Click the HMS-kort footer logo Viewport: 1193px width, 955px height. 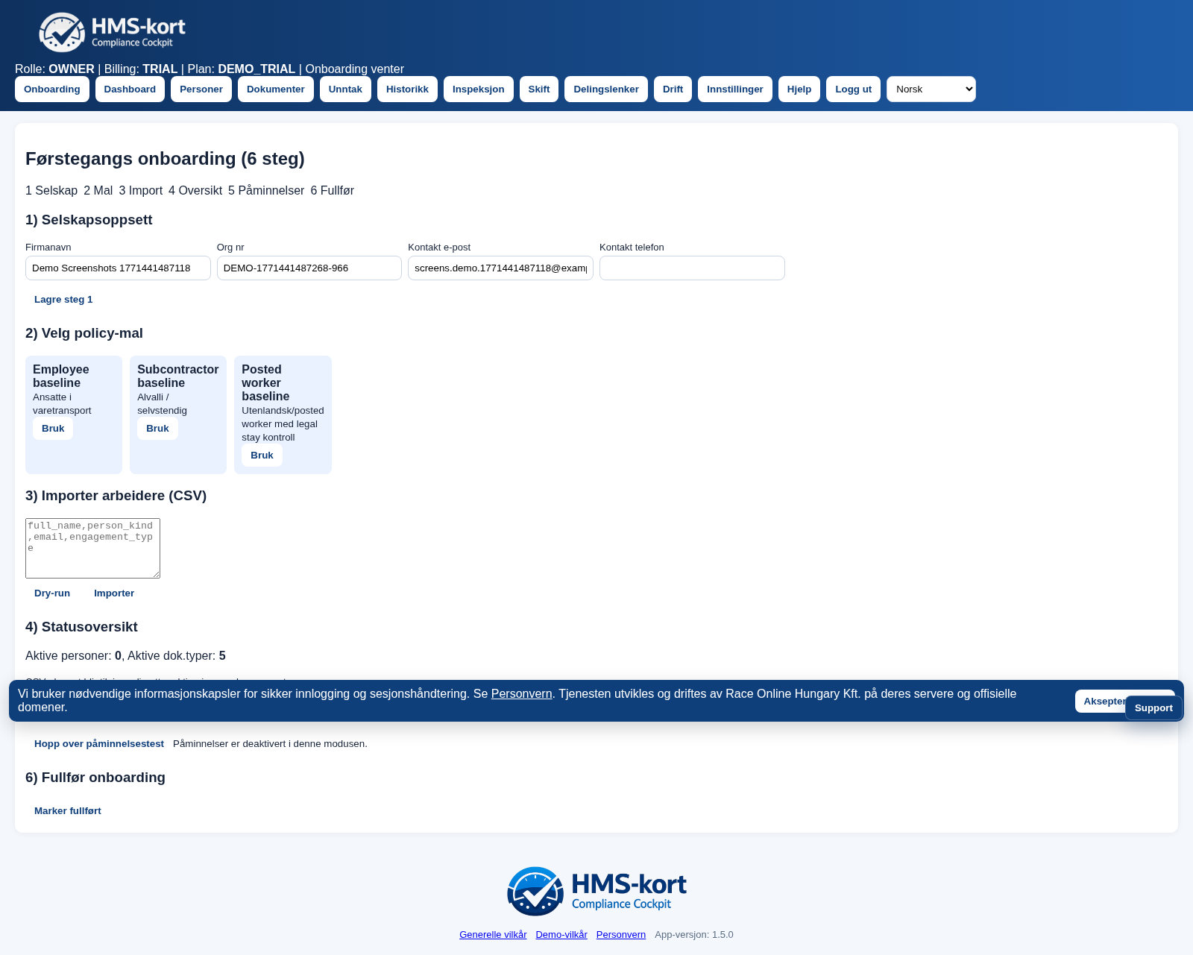596,891
